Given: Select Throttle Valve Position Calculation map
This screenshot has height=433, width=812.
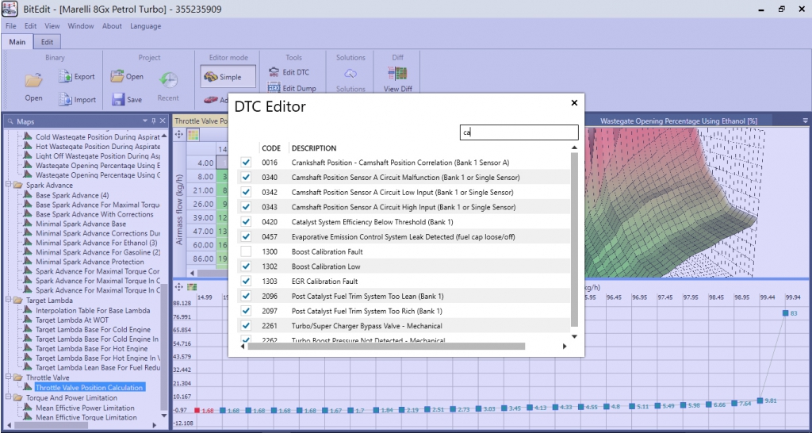Looking at the screenshot, I should click(x=89, y=388).
